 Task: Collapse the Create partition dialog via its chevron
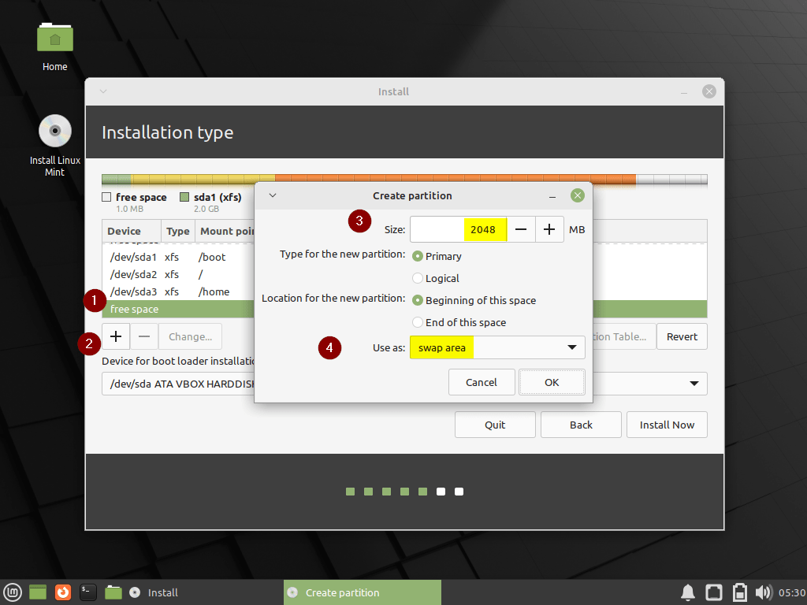(272, 195)
